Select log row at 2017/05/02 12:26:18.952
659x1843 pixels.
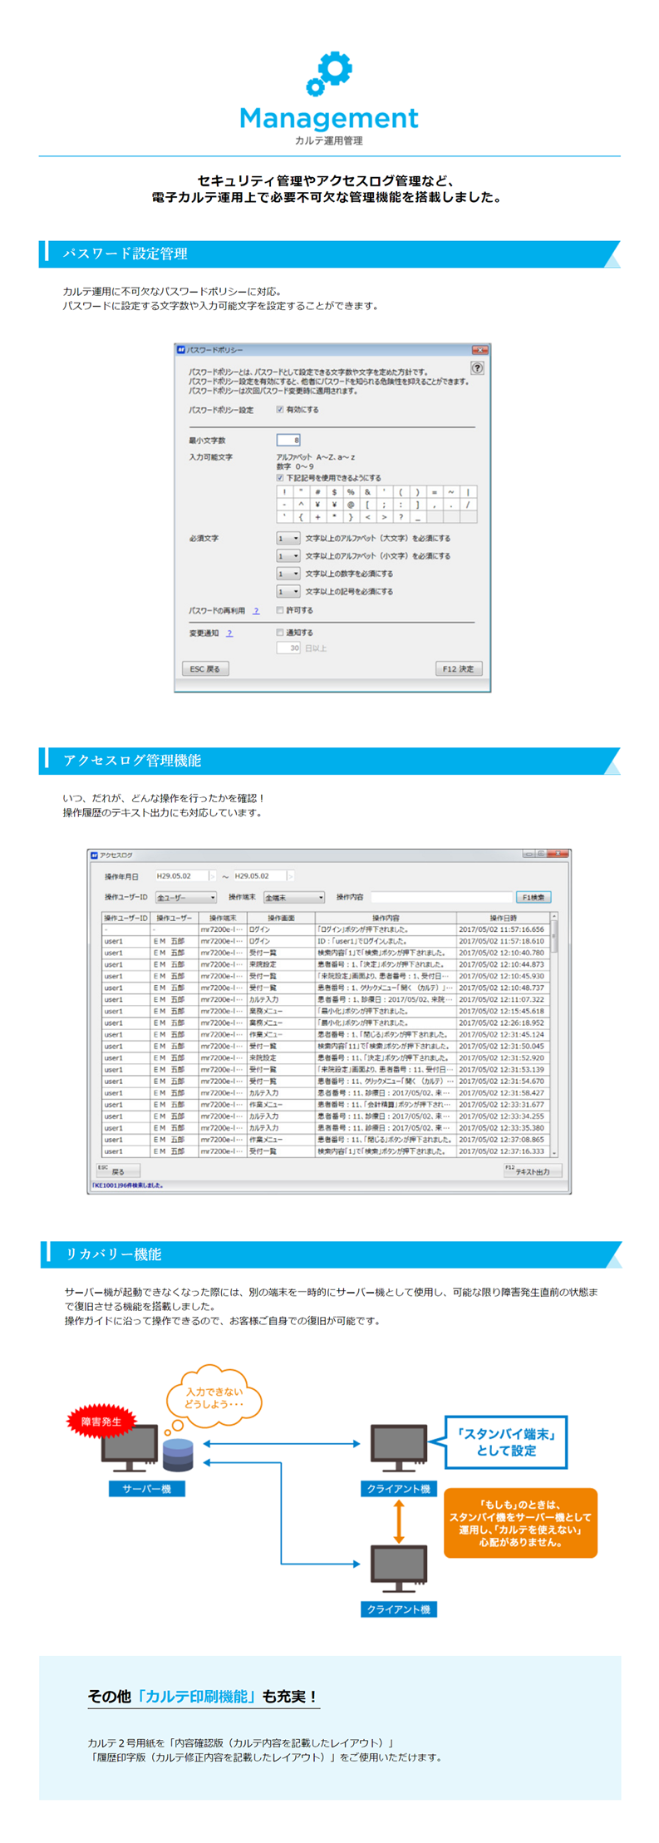(x=325, y=1023)
